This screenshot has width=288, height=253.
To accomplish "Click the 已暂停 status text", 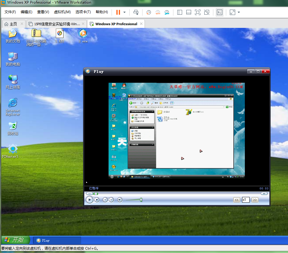I will click(x=94, y=188).
